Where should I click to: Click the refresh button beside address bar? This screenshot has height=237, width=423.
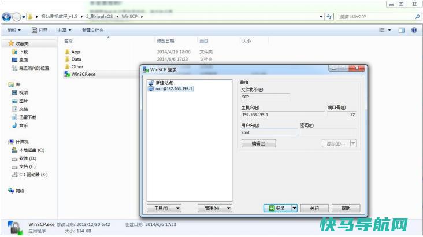(329, 17)
